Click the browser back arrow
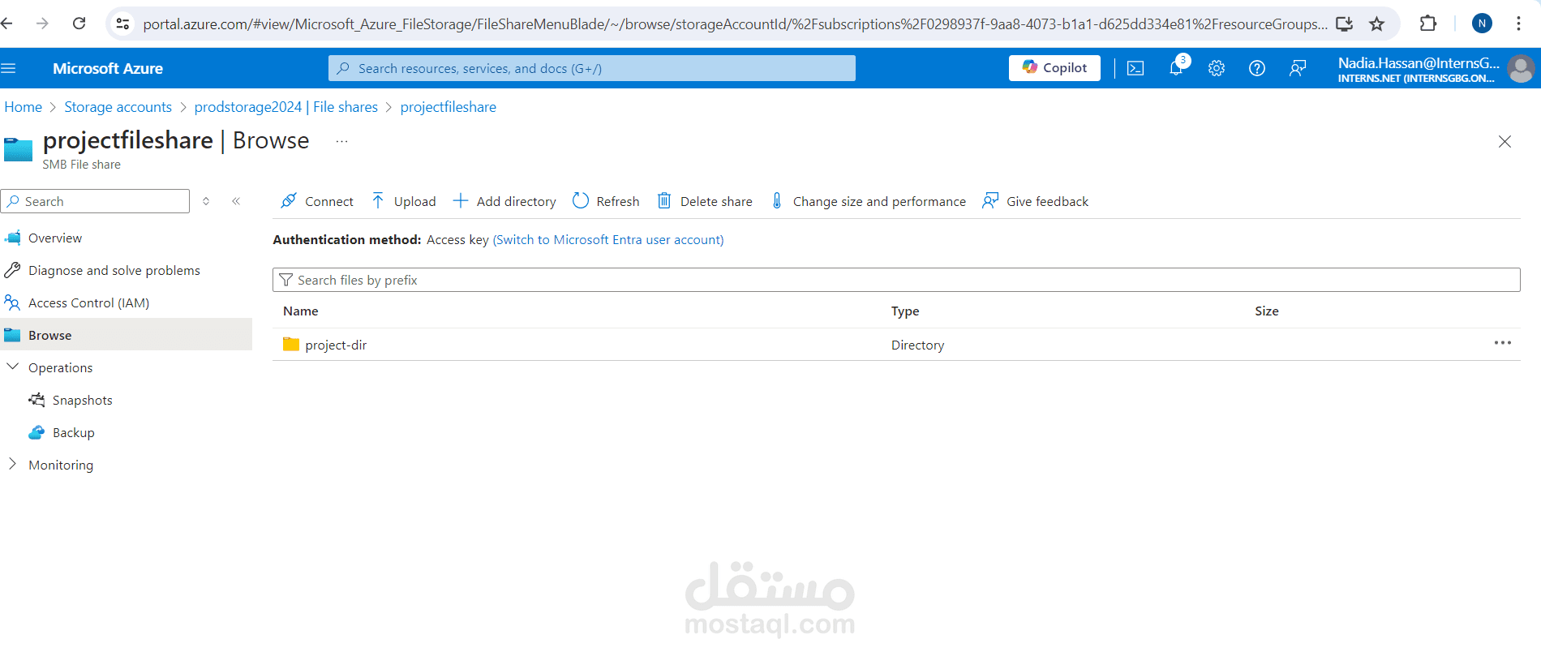The width and height of the screenshot is (1541, 652). pyautogui.click(x=7, y=24)
